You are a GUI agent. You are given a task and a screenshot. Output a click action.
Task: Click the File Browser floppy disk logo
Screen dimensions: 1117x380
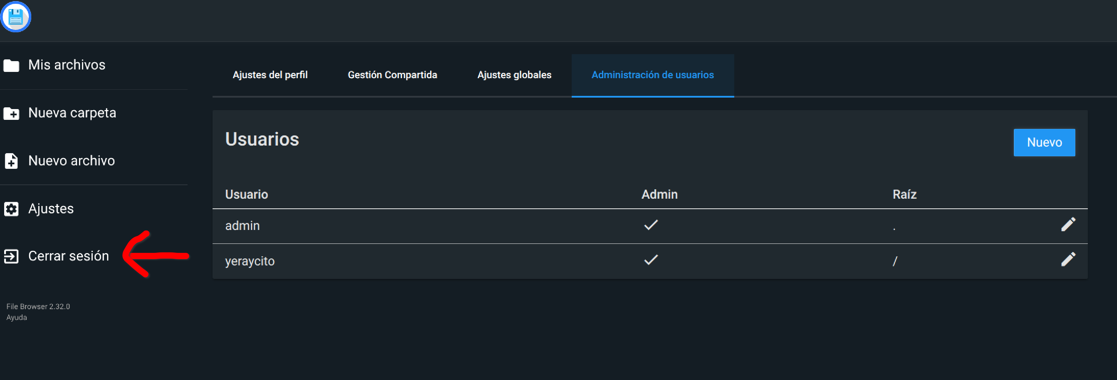click(16, 17)
